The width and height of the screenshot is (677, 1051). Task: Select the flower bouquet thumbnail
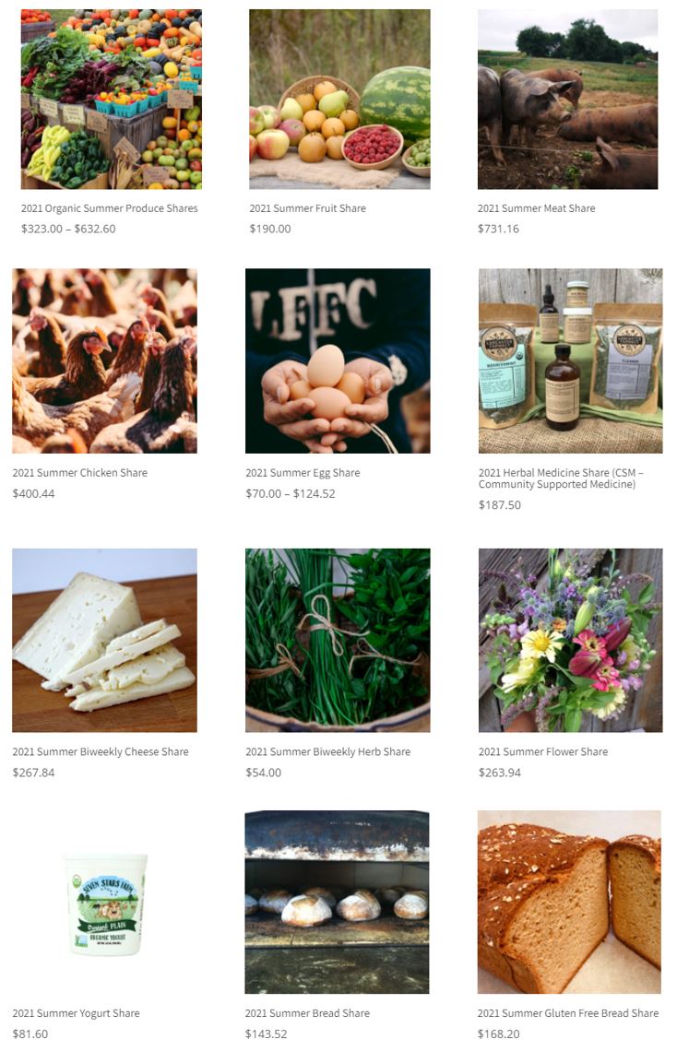pos(570,640)
